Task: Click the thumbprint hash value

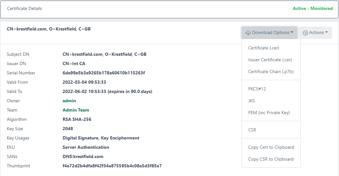Action: [112, 166]
